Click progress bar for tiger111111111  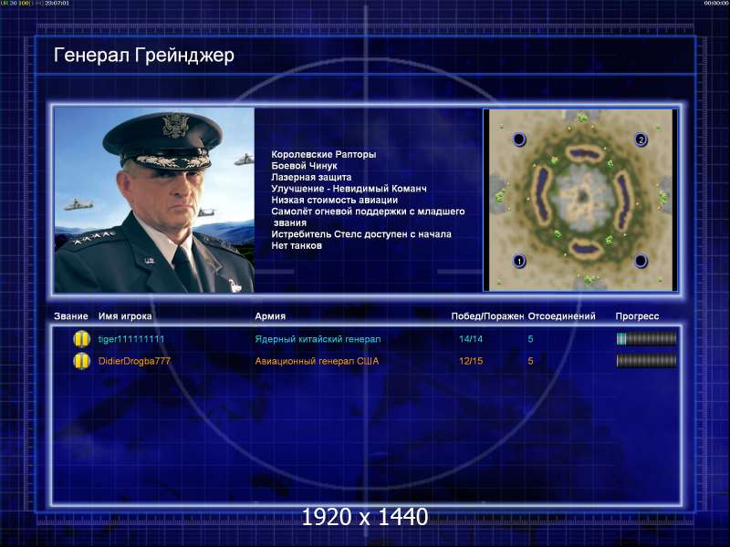[646, 338]
